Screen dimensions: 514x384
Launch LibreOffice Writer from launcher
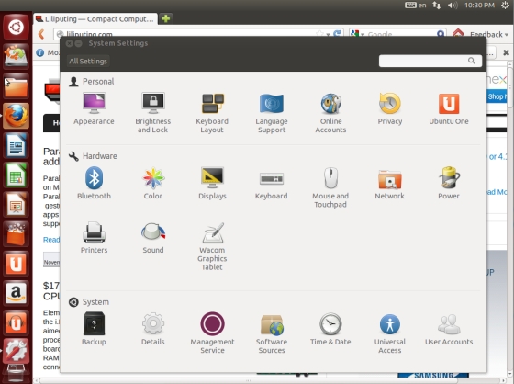[16, 145]
